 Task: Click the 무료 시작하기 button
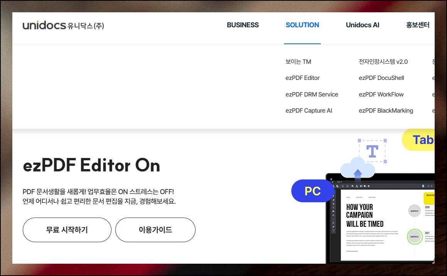67,229
